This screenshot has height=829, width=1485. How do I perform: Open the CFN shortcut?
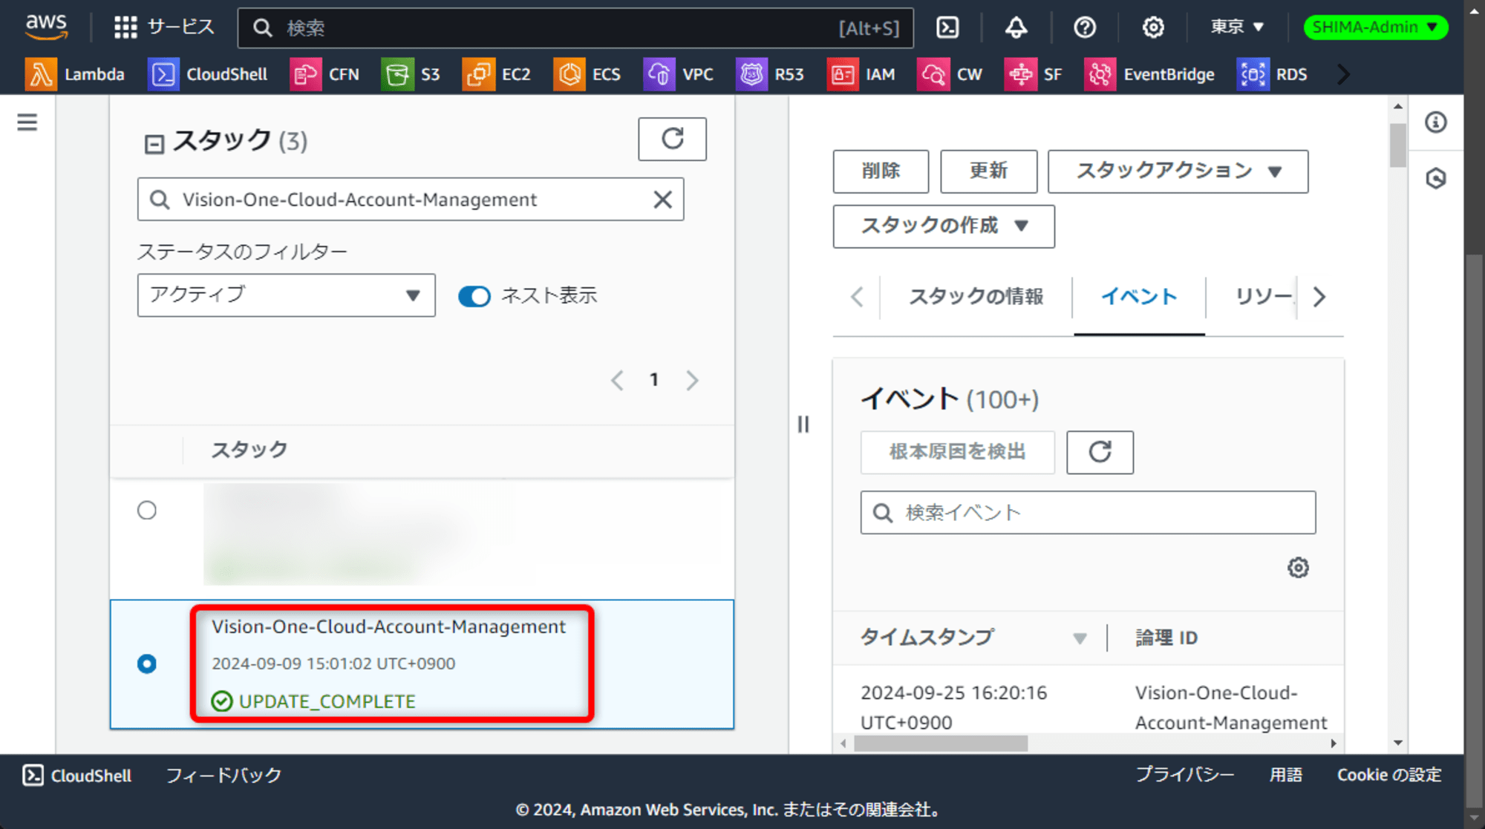pos(324,74)
